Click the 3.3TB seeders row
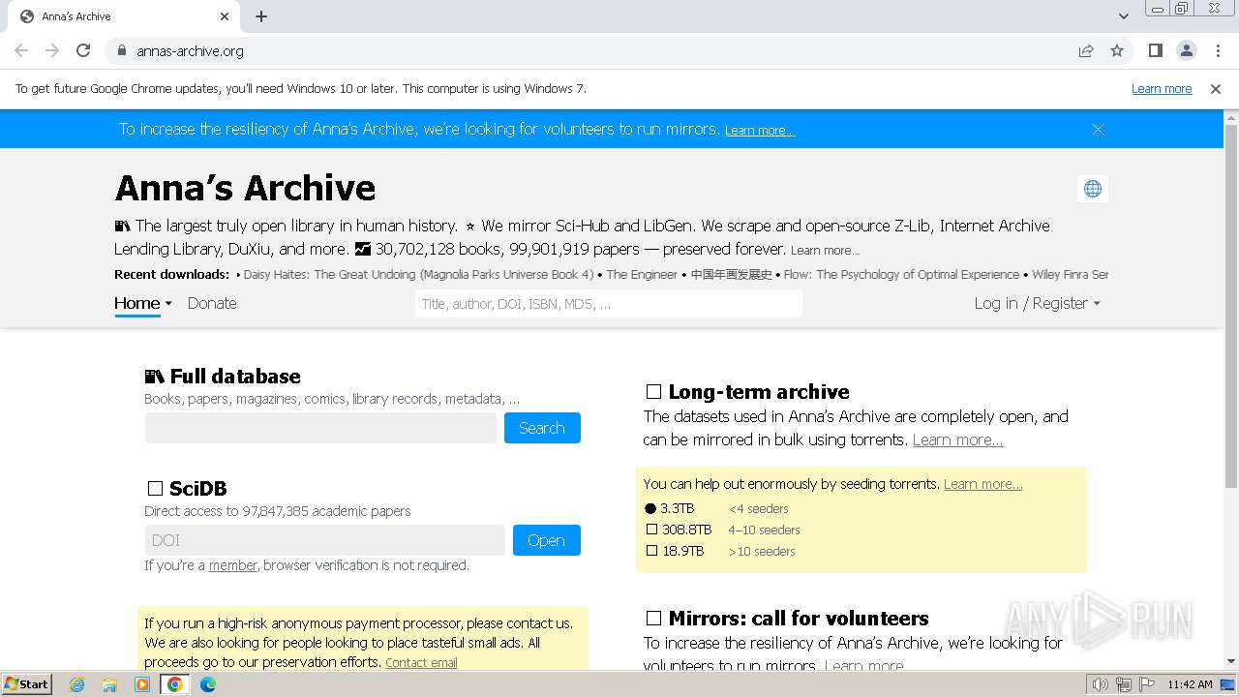The height and width of the screenshot is (697, 1239). [x=716, y=508]
